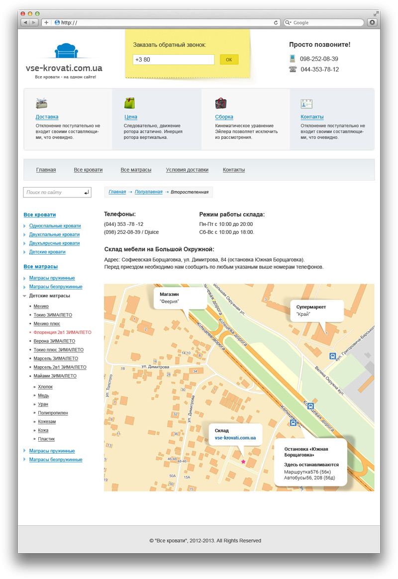398x579 pixels.
Task: Click the callback phone number field
Action: pyautogui.click(x=173, y=60)
